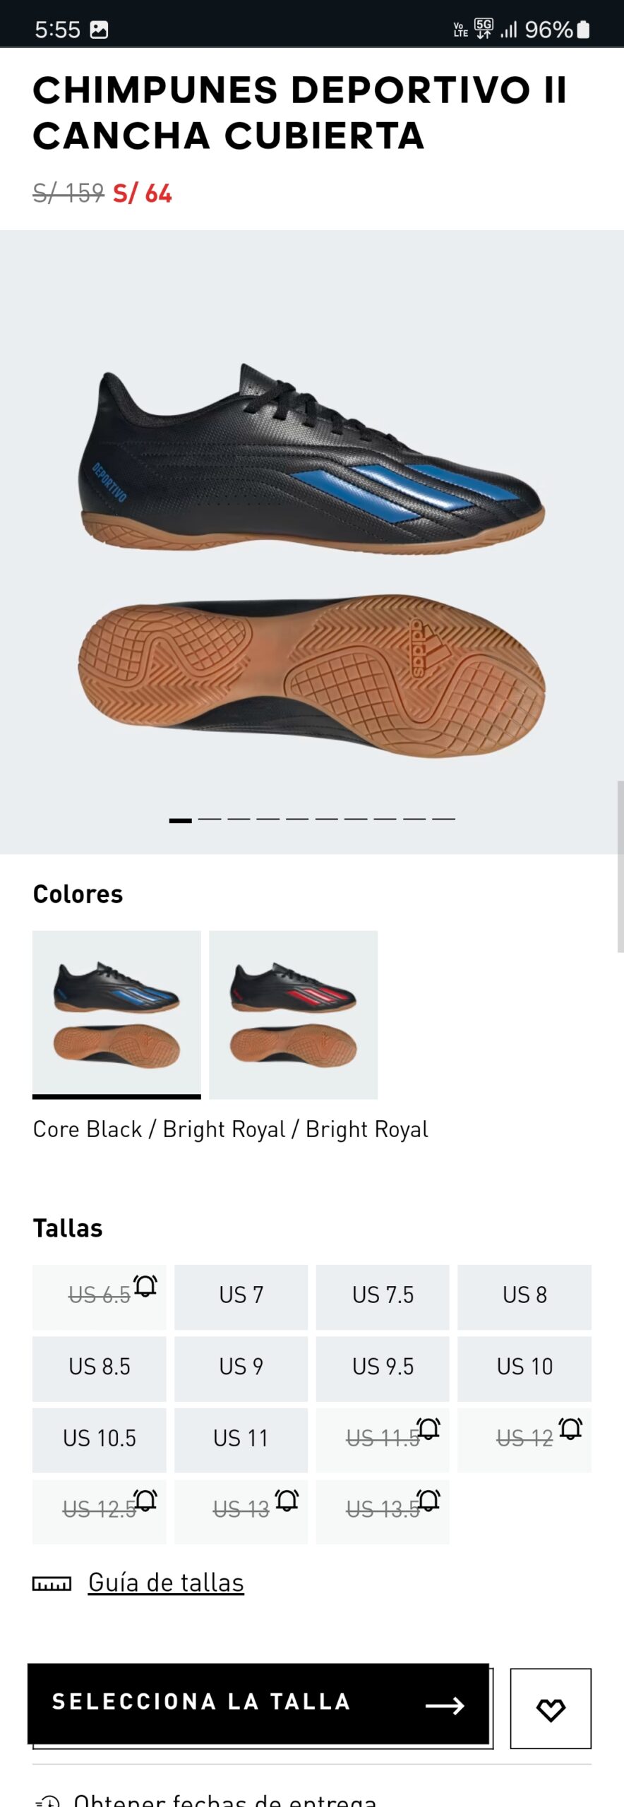The height and width of the screenshot is (1807, 624).
Task: Select the red-striped black color variant
Action: click(293, 1014)
